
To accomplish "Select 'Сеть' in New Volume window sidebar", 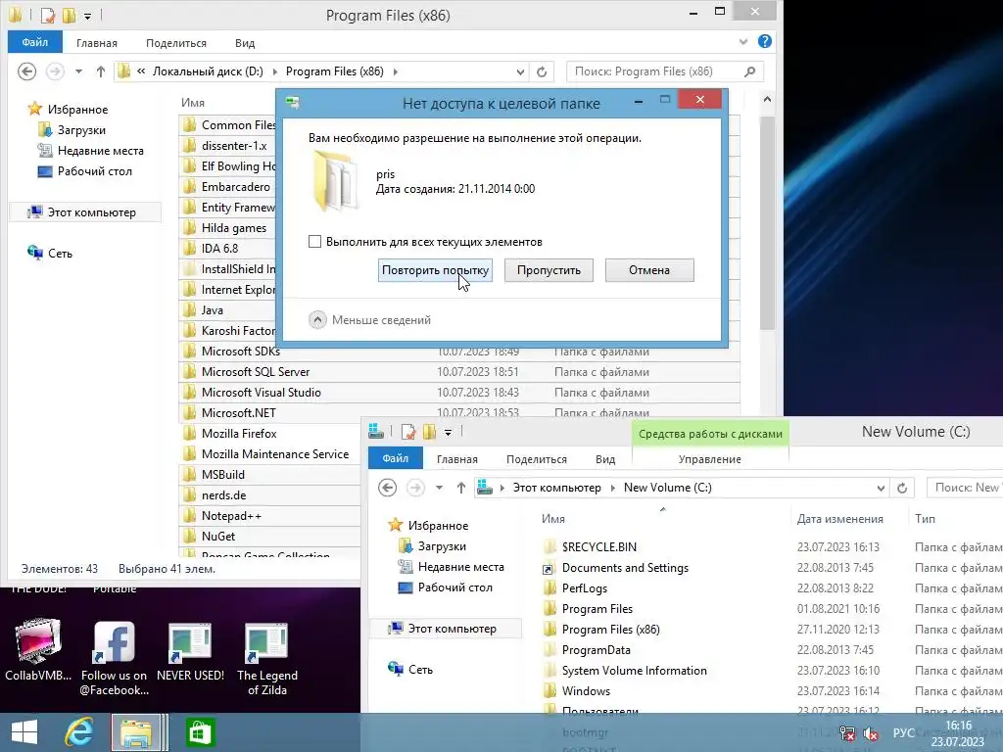I will [x=420, y=670].
